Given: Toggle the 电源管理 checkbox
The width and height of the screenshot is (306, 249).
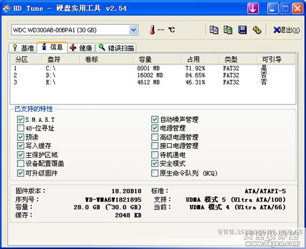Looking at the screenshot, I should tap(155, 128).
